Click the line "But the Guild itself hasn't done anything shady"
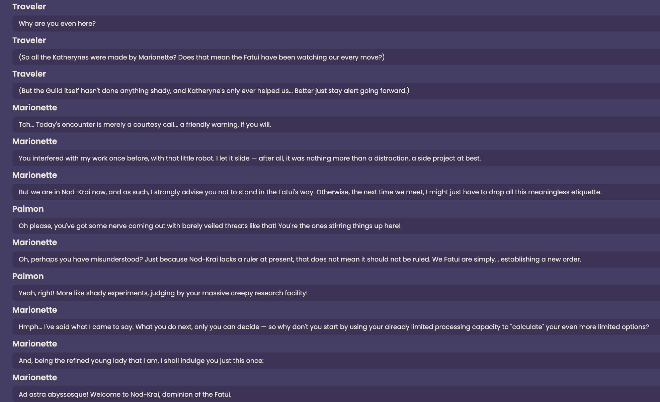Image resolution: width=660 pixels, height=402 pixels. click(336, 91)
